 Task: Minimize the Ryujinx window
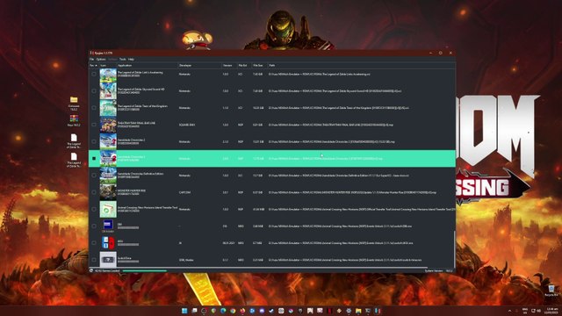click(430, 53)
